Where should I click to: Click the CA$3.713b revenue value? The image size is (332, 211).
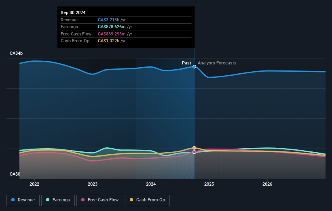click(x=108, y=20)
